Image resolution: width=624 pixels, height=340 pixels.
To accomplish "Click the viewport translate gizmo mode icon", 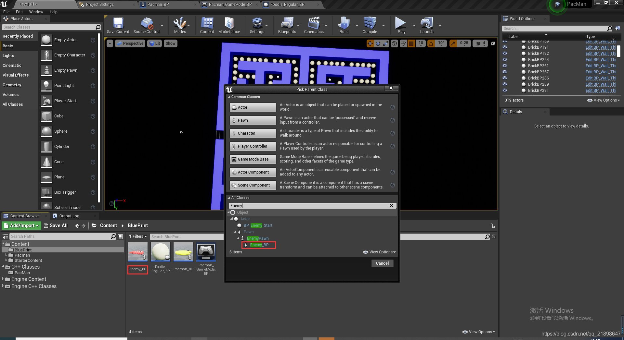I will pos(370,43).
